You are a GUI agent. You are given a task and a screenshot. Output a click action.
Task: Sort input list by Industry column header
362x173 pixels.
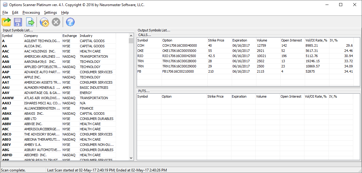click(x=97, y=36)
